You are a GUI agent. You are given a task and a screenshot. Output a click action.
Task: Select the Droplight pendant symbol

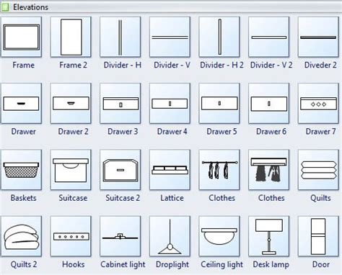[170, 236]
